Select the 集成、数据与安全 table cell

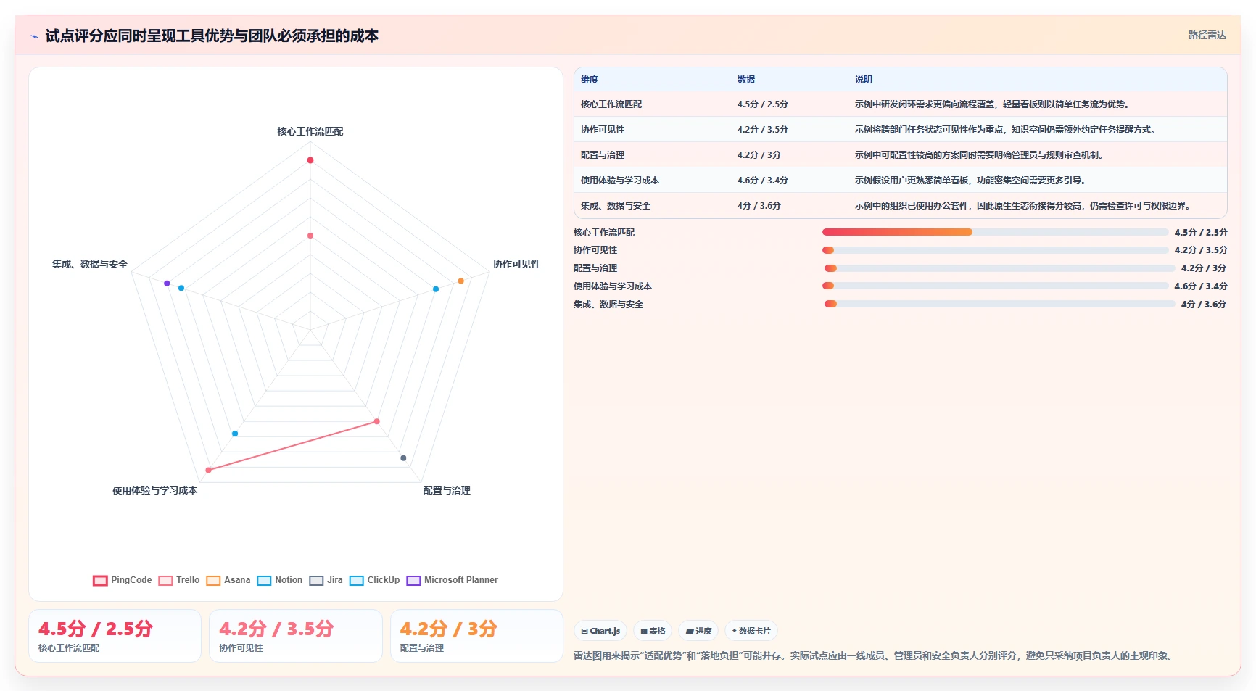pyautogui.click(x=653, y=206)
